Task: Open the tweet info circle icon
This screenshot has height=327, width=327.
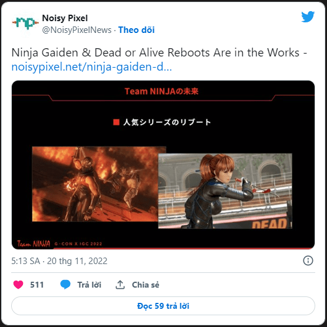Action: (308, 261)
